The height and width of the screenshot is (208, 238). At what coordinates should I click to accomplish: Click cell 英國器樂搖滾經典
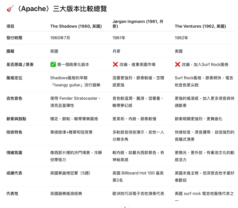[x=66, y=194]
